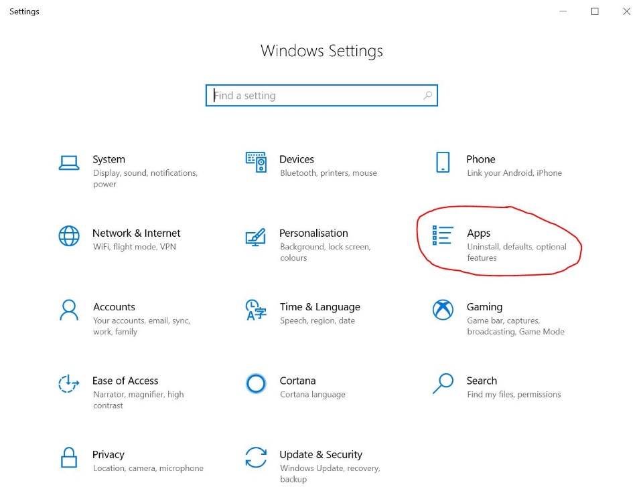Image resolution: width=639 pixels, height=495 pixels.
Task: Open the Apps list icon
Action: pyautogui.click(x=443, y=235)
